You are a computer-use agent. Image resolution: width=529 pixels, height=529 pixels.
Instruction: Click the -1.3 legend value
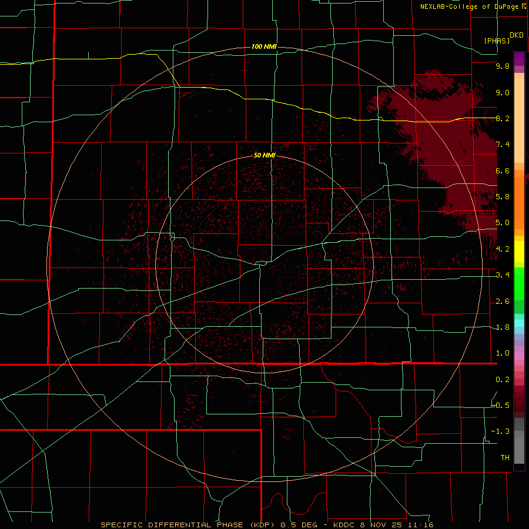click(501, 431)
